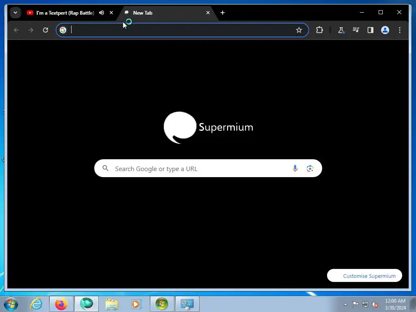Click the muted volume tray icon
The image size is (416, 312).
coord(375,304)
